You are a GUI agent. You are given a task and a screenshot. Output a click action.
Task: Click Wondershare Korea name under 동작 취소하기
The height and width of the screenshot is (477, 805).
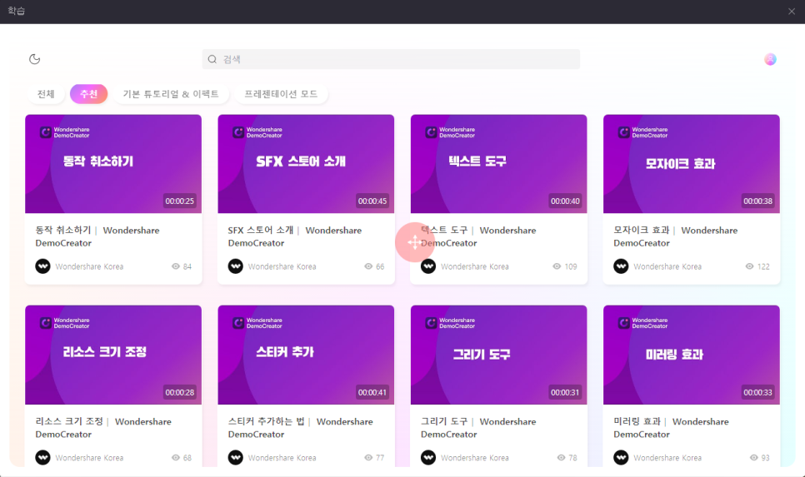(x=89, y=266)
